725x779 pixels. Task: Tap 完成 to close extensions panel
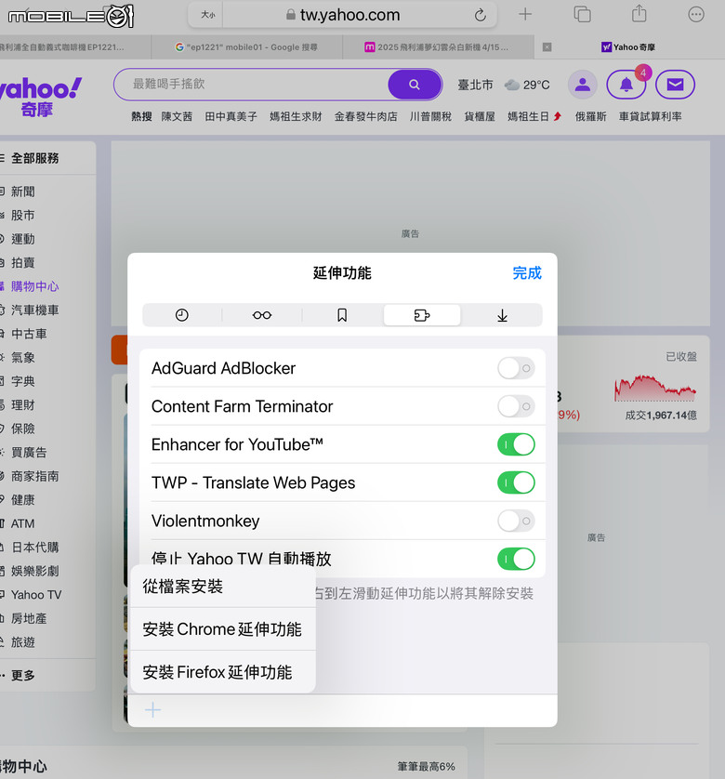pos(527,272)
